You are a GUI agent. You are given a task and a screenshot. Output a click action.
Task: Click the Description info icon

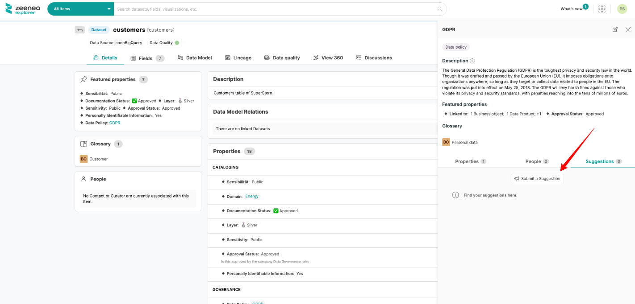472,61
